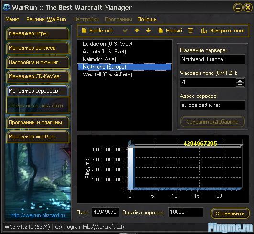The height and width of the screenshot is (234, 254).
Task: Click the checkmark apply icon in toolbar
Action: (x=125, y=31)
